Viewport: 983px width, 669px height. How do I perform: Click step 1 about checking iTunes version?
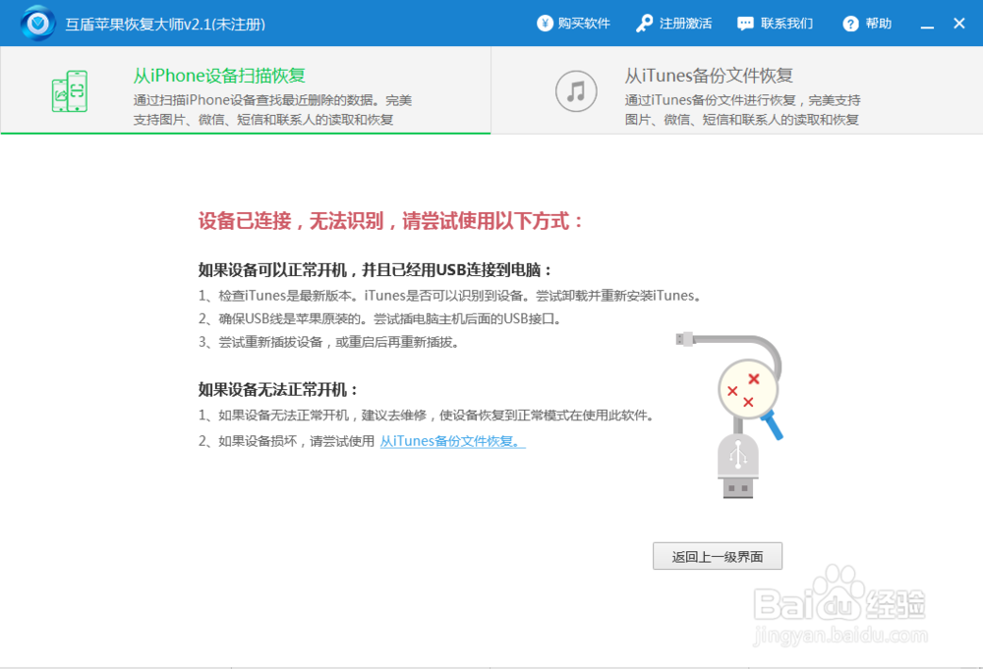449,296
